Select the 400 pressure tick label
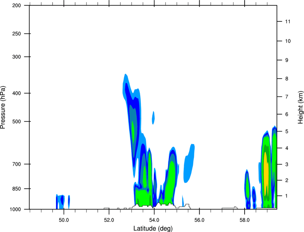304x232 pixels. 16,93
